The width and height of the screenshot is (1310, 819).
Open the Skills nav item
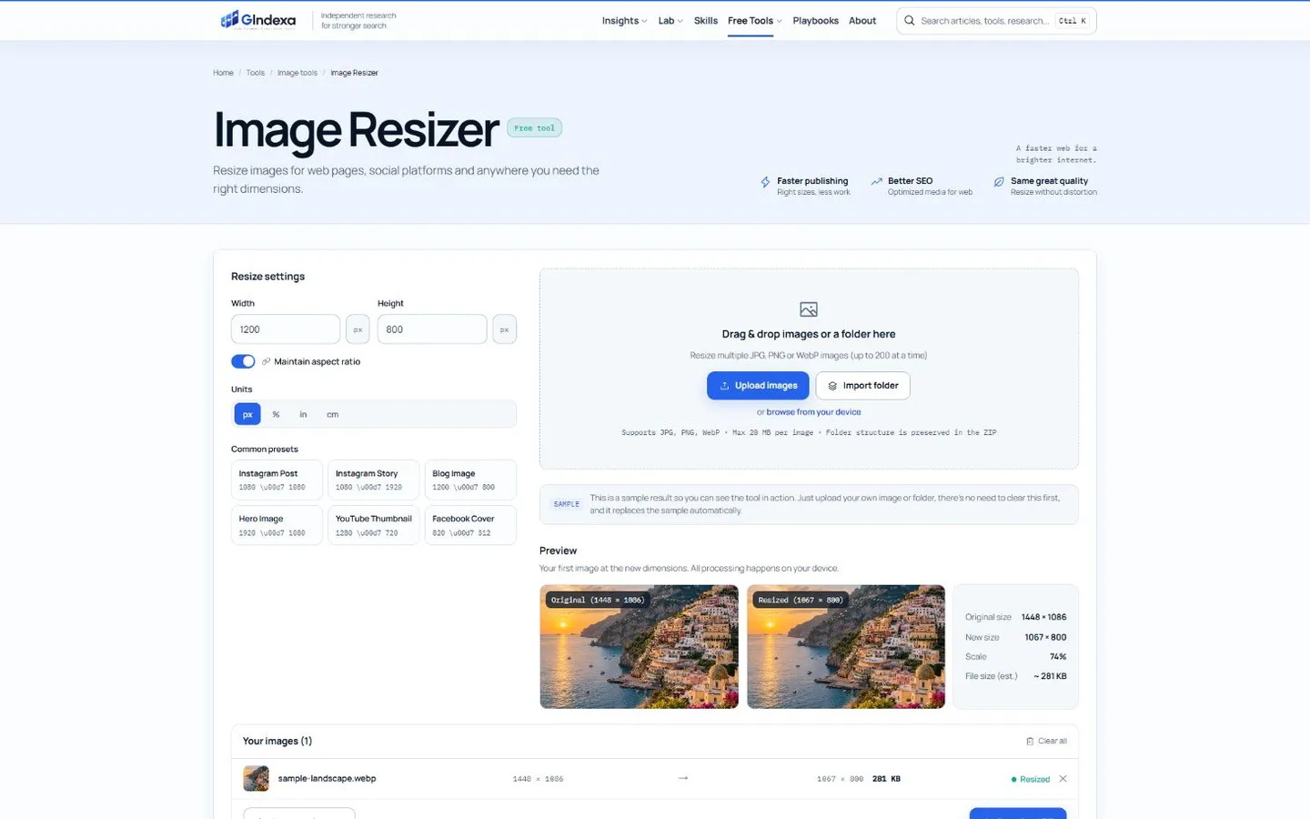pyautogui.click(x=706, y=20)
